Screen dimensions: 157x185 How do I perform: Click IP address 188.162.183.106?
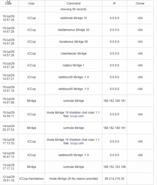[x=115, y=167]
